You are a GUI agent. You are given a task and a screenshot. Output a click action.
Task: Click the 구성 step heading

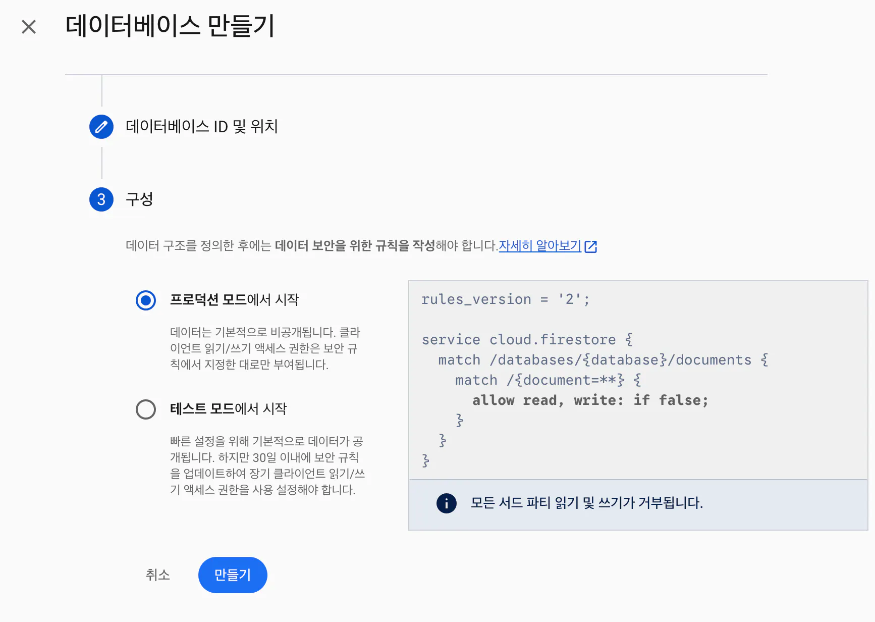point(139,199)
